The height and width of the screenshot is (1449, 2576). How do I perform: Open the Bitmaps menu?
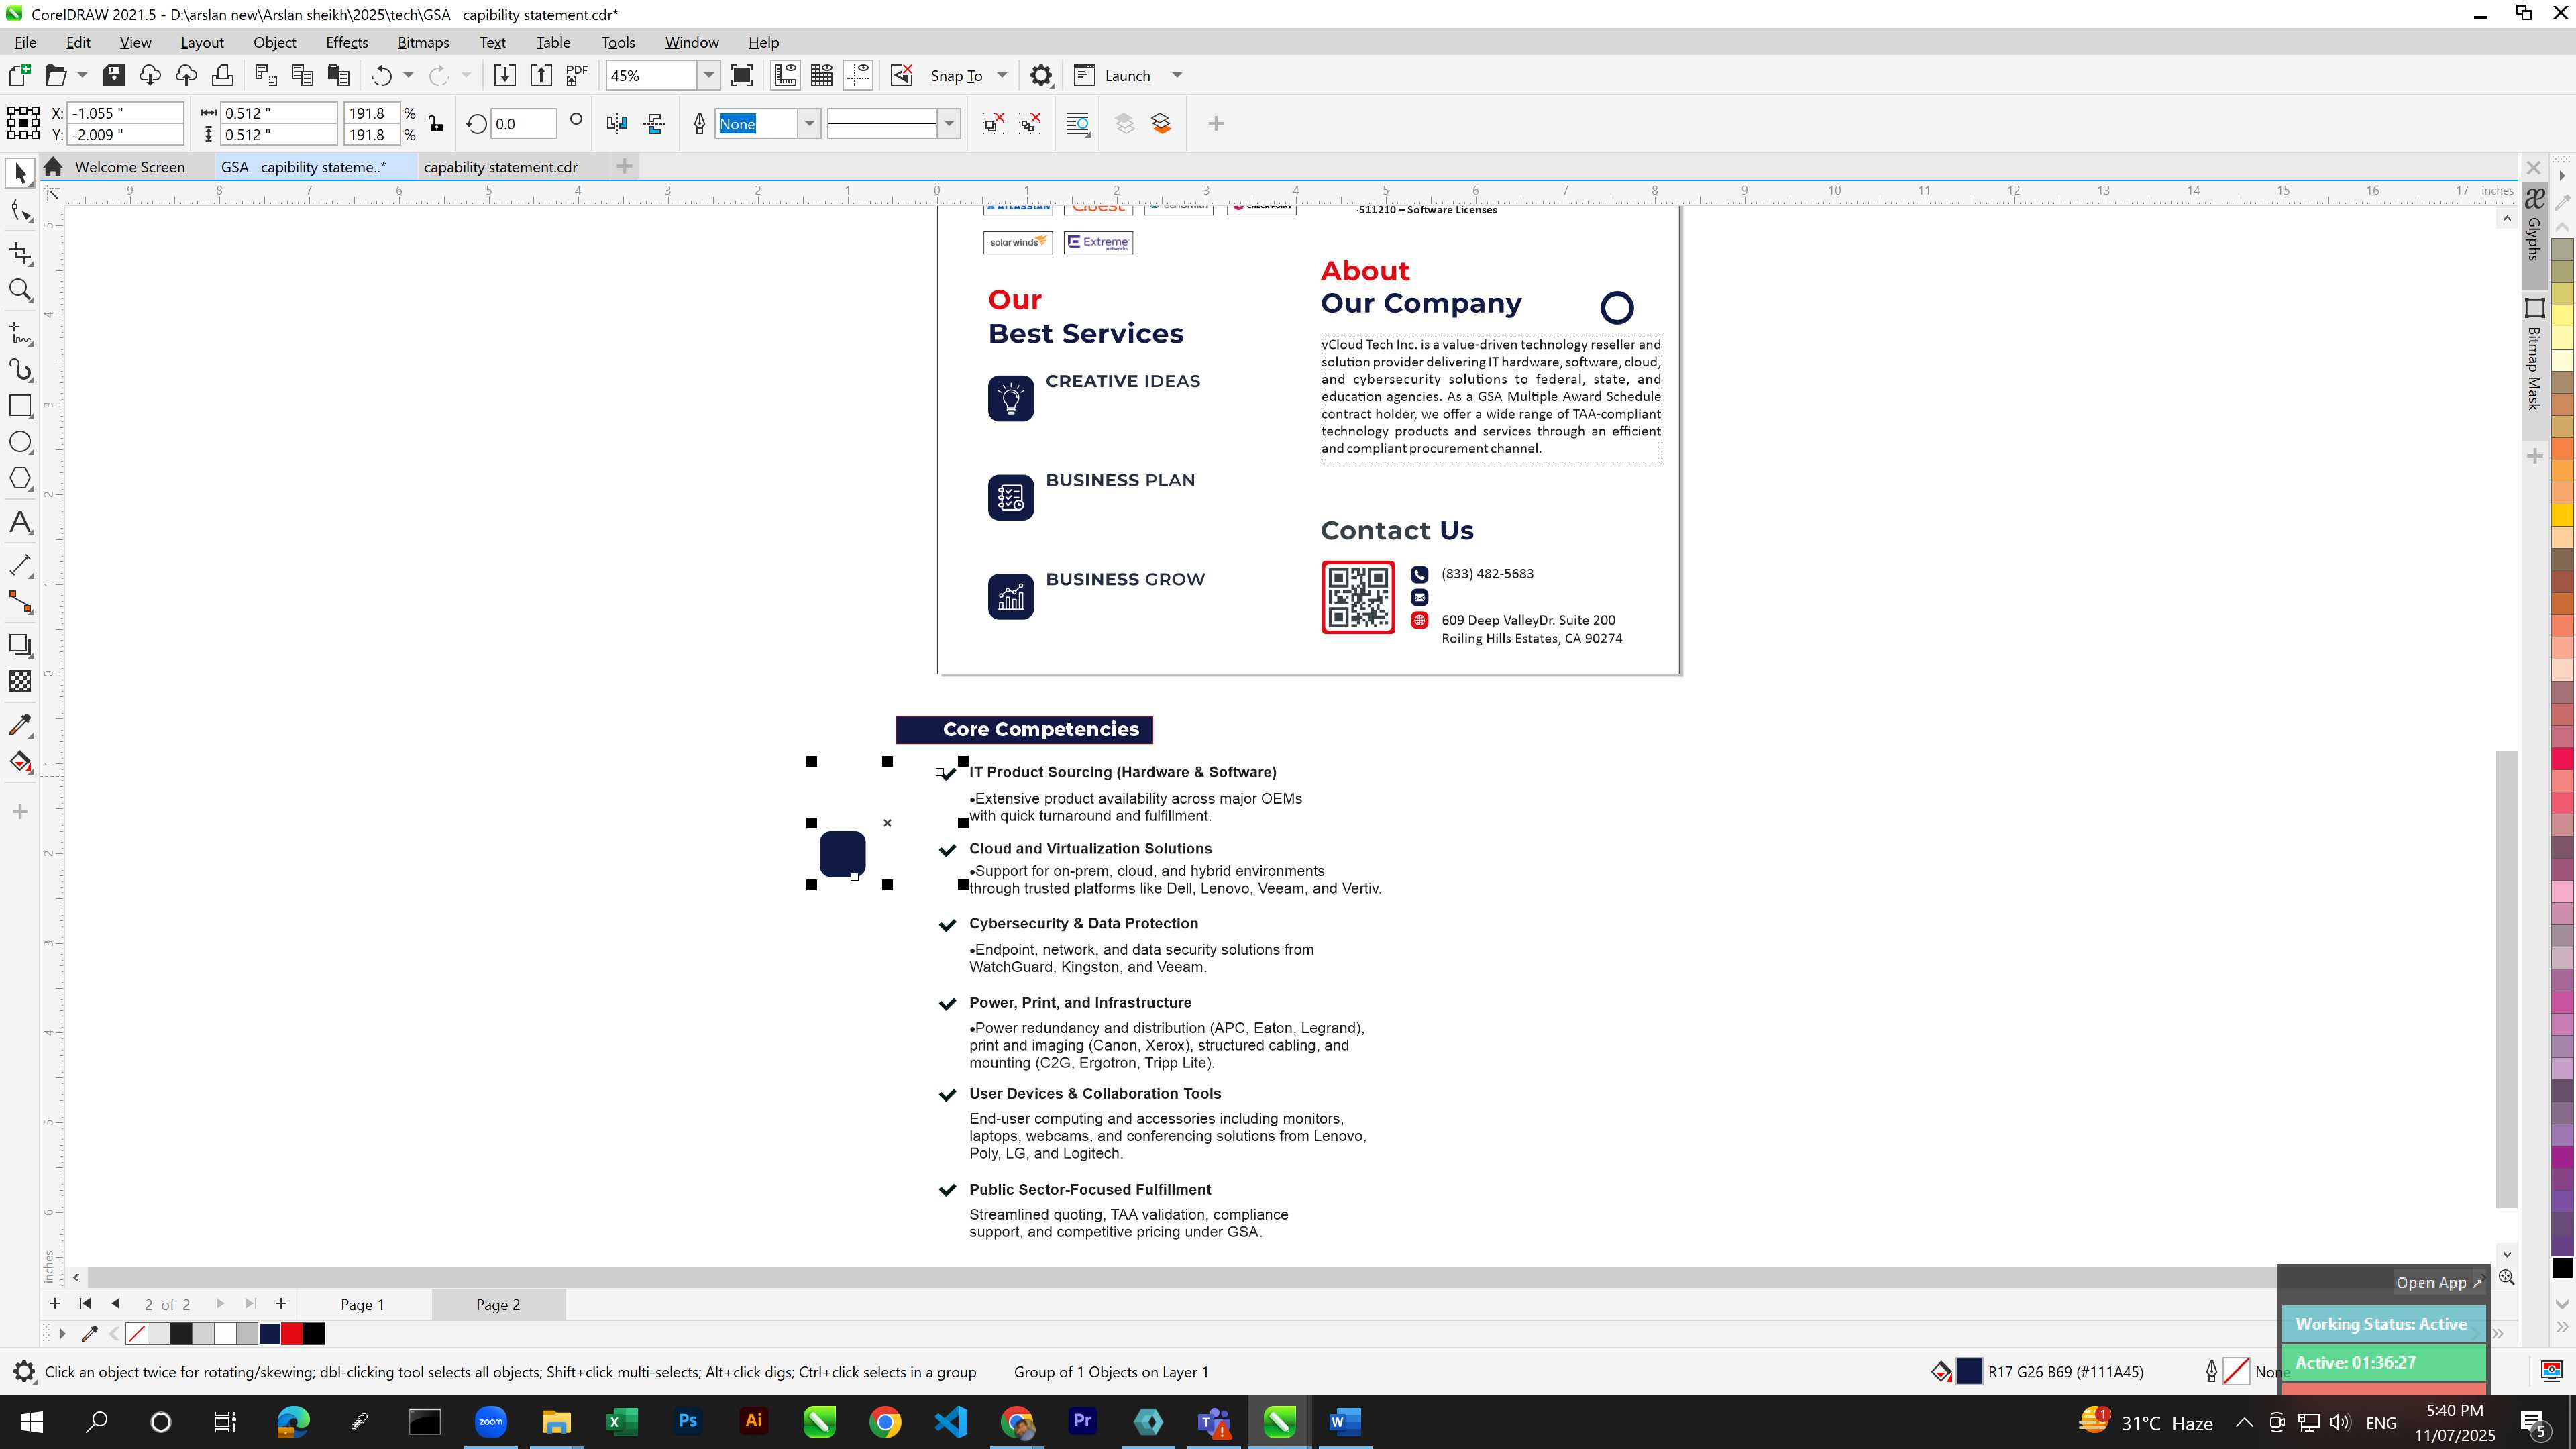coord(423,42)
